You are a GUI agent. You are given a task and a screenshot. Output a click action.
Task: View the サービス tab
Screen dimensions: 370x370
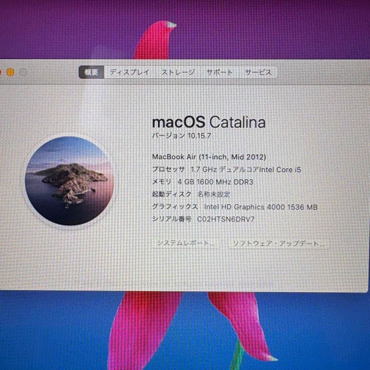[x=258, y=72]
